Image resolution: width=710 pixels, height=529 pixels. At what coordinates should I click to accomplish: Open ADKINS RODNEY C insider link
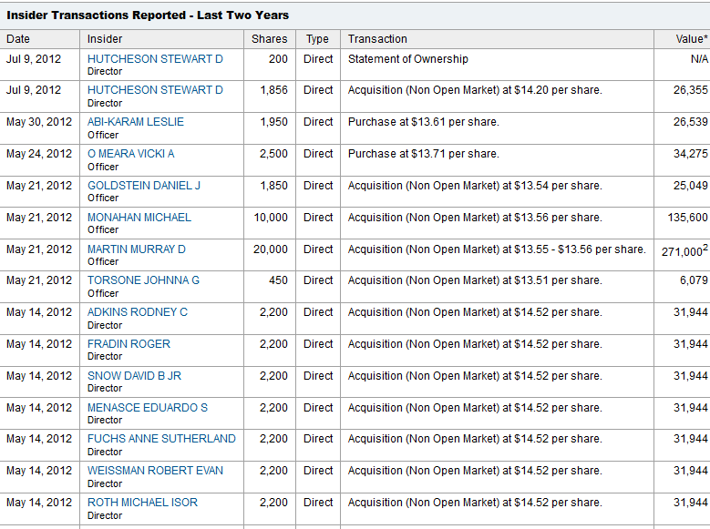point(138,312)
